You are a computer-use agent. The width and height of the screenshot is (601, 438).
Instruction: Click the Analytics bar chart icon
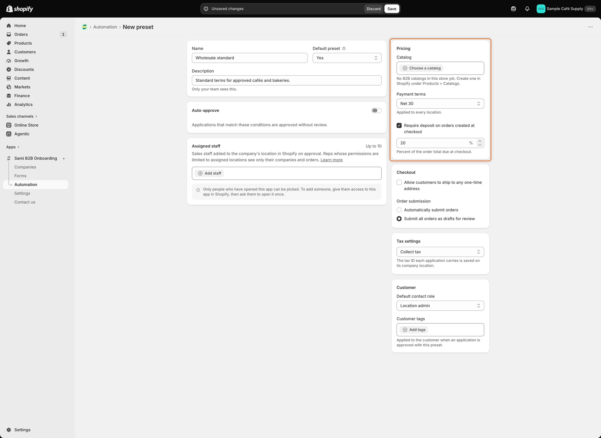click(9, 104)
